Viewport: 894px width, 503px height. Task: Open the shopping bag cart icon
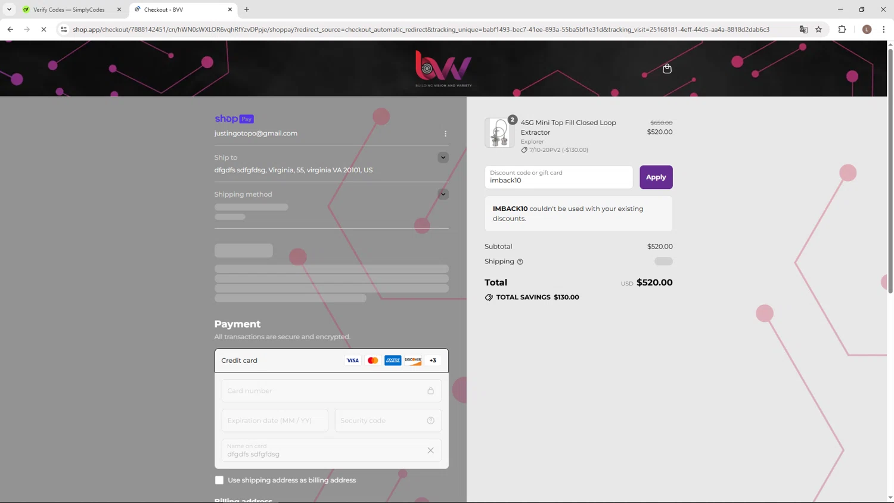[667, 69]
